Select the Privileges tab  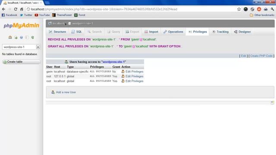198,31
